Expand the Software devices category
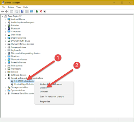This screenshot has height=122, width=134. (x=5, y=75)
